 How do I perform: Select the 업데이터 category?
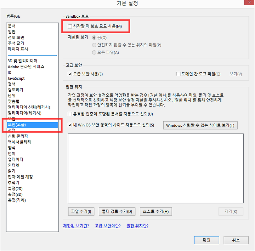[x=32, y=159]
